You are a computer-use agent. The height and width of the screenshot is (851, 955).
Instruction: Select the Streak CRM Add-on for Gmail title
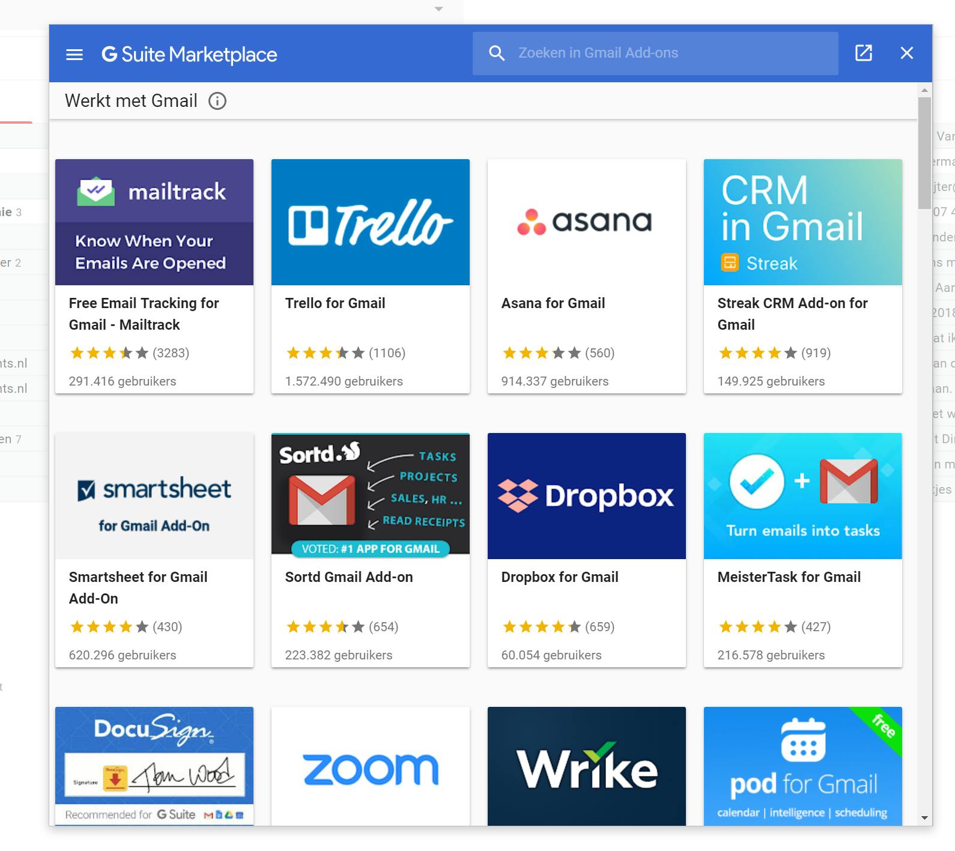793,314
